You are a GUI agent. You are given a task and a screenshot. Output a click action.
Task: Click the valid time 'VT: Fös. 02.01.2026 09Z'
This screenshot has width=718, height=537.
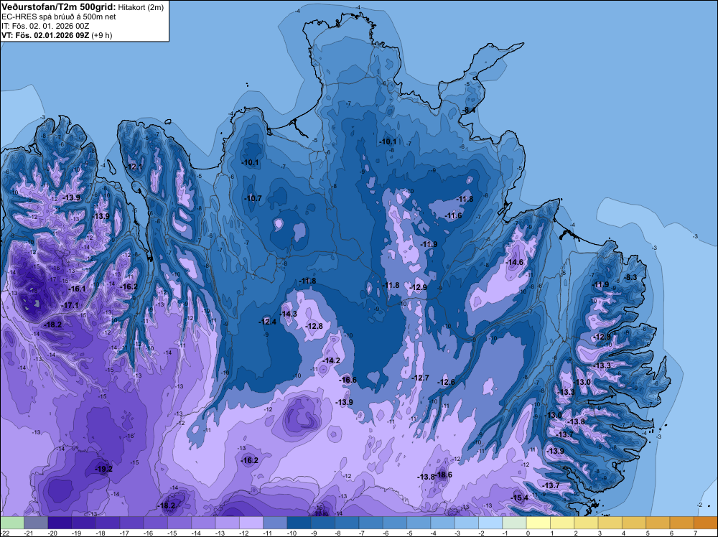pyautogui.click(x=45, y=35)
